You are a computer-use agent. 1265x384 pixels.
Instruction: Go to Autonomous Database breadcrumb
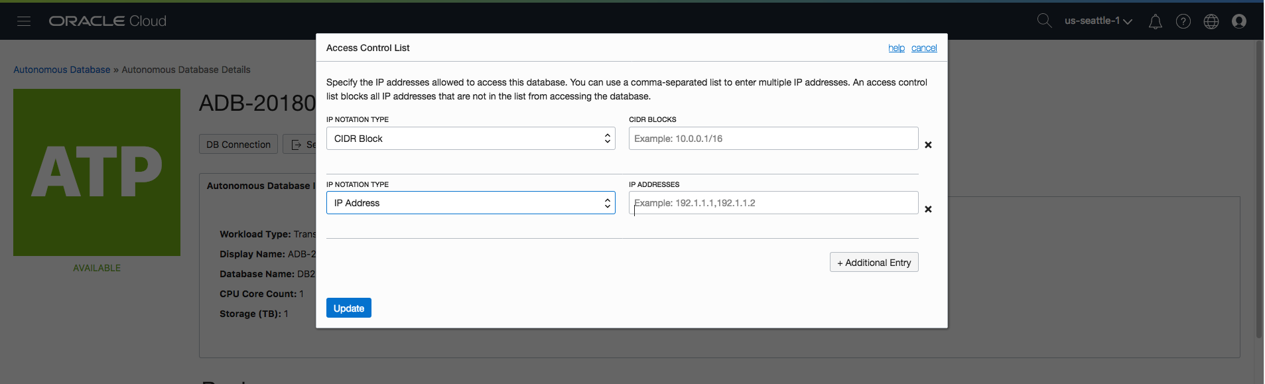point(62,70)
